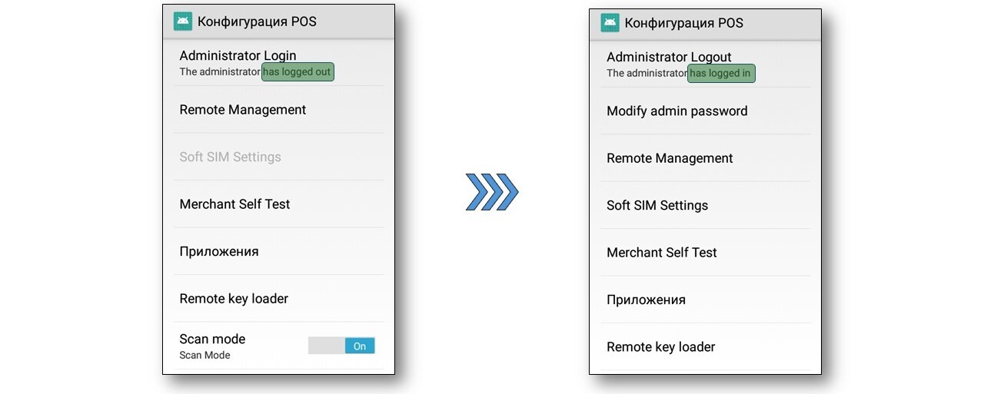Click the Scan mode label text
984x394 pixels.
(212, 339)
